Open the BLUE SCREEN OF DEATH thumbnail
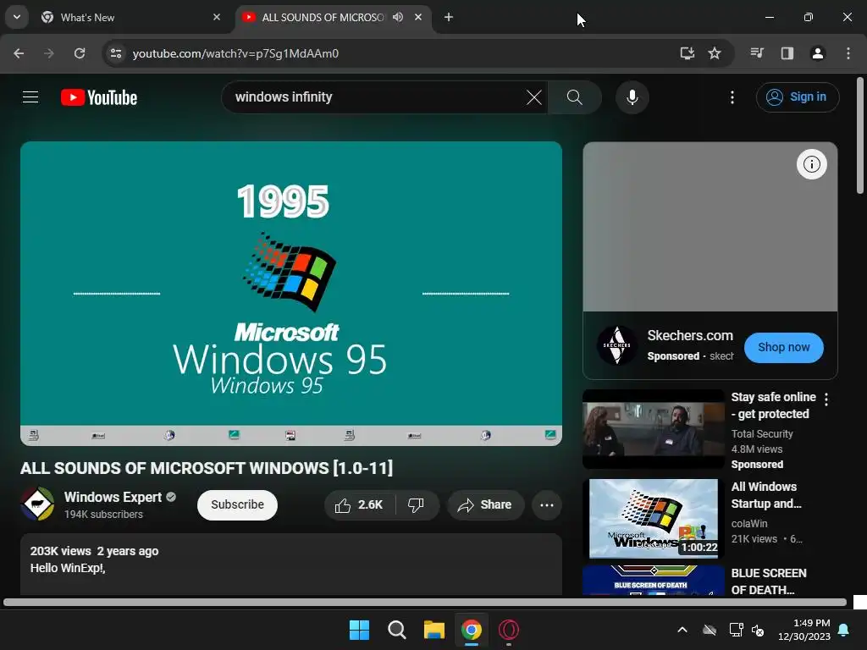 point(654,580)
